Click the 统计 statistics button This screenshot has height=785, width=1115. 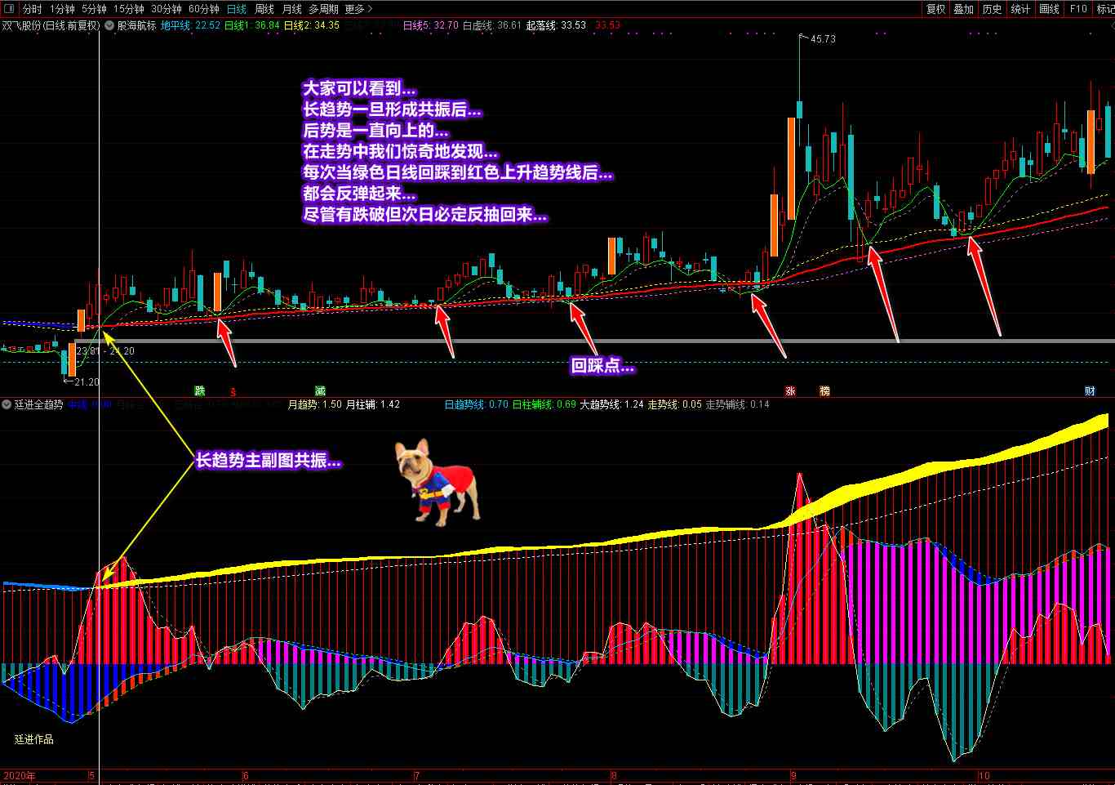pos(1020,9)
